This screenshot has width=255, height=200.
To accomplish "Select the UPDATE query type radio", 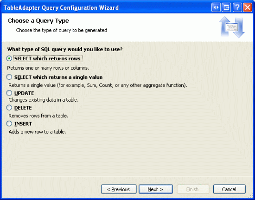I will point(9,93).
